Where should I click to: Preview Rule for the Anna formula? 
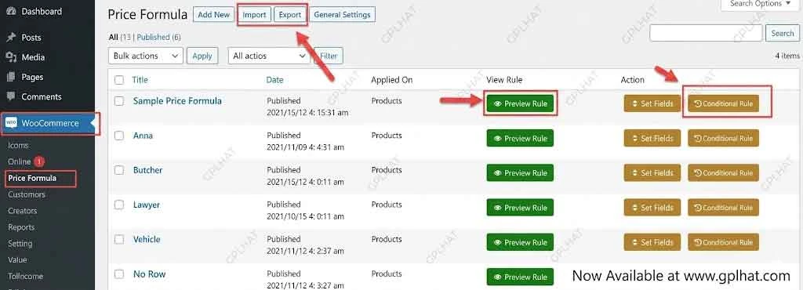pyautogui.click(x=520, y=139)
